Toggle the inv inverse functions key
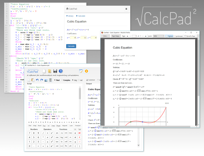 (75, 129)
